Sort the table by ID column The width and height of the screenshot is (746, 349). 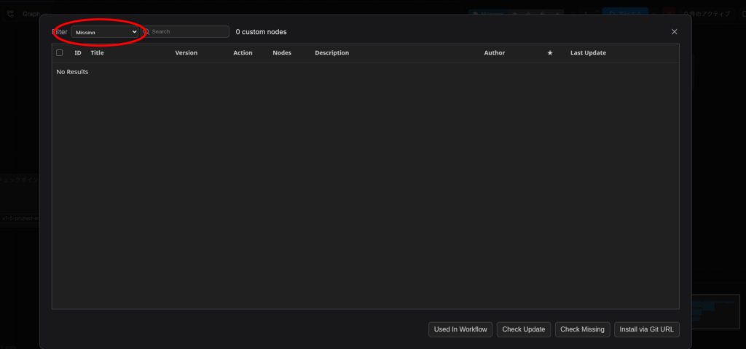click(78, 53)
